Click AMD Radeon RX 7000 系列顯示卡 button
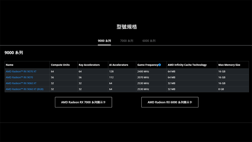Viewport: 252px width, 142px height. coord(83,102)
